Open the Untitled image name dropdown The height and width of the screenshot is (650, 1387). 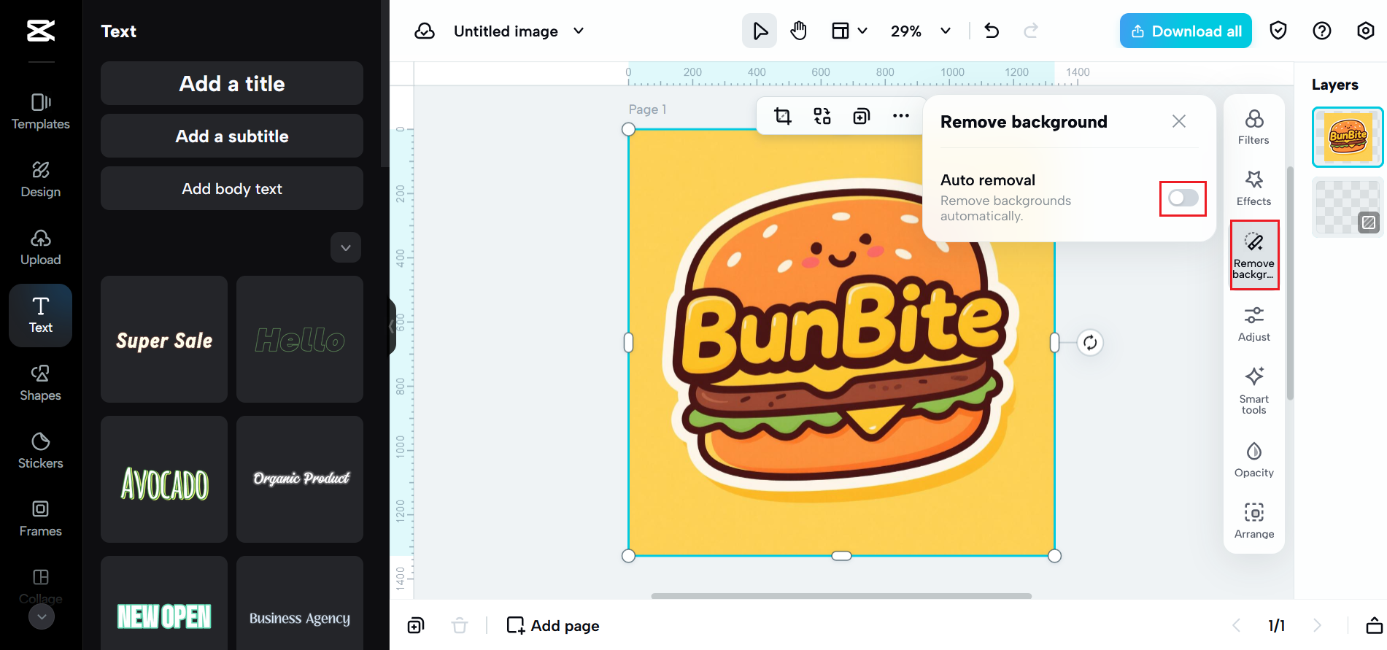579,31
